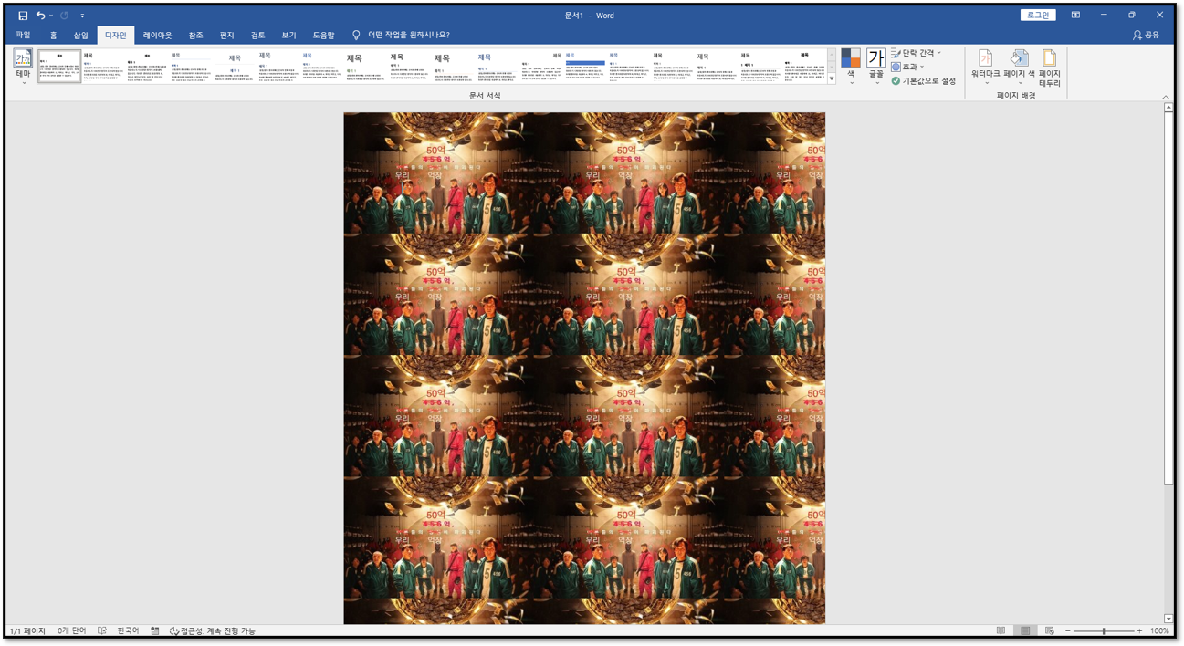The image size is (1184, 646).
Task: Choose the second document style thumbnail
Action: click(x=103, y=67)
